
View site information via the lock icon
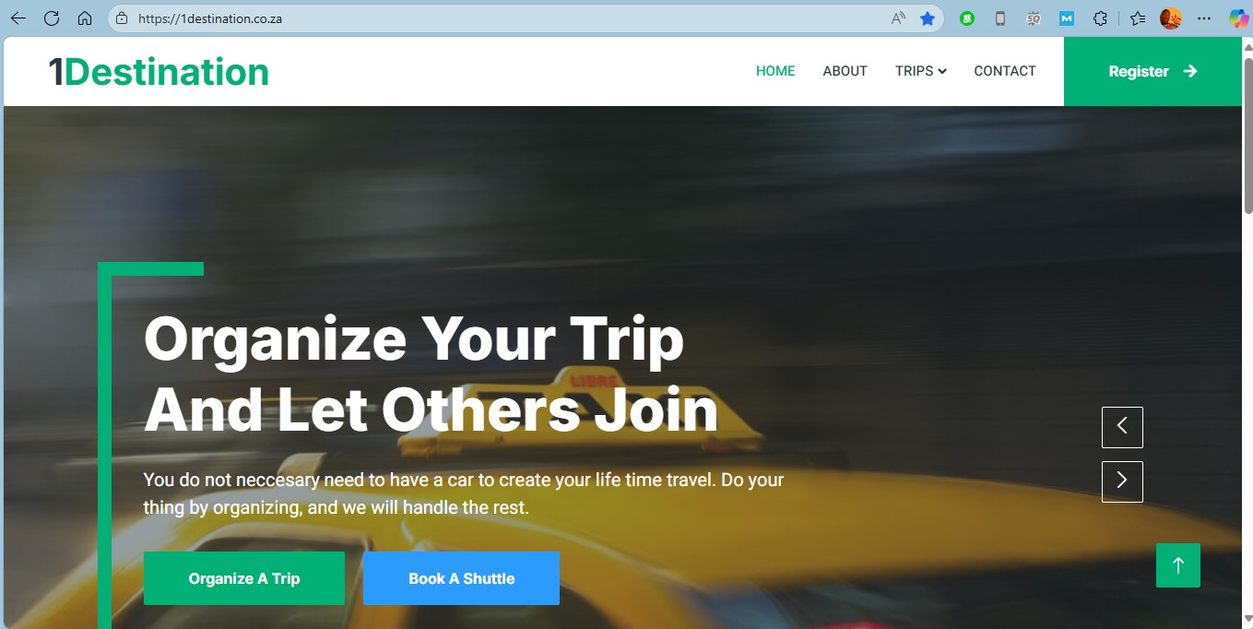coord(122,18)
